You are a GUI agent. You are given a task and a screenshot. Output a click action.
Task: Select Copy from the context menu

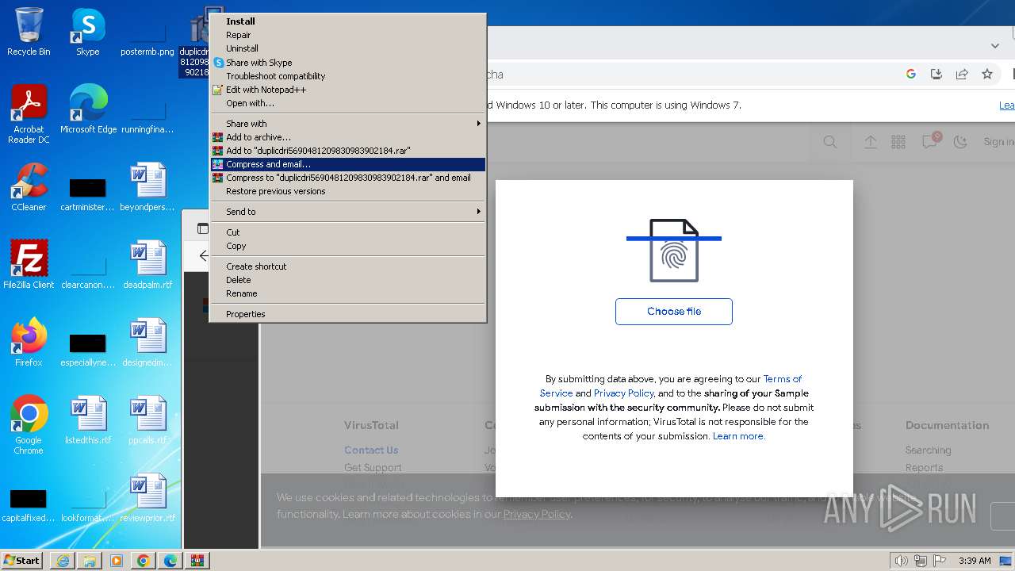coord(347,246)
